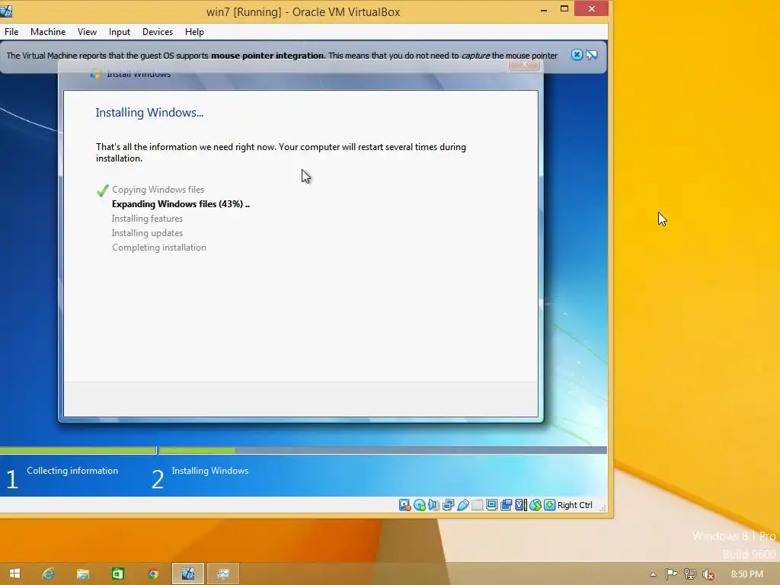Click the 'Collecting information' stage label
The width and height of the screenshot is (780, 585).
point(72,471)
